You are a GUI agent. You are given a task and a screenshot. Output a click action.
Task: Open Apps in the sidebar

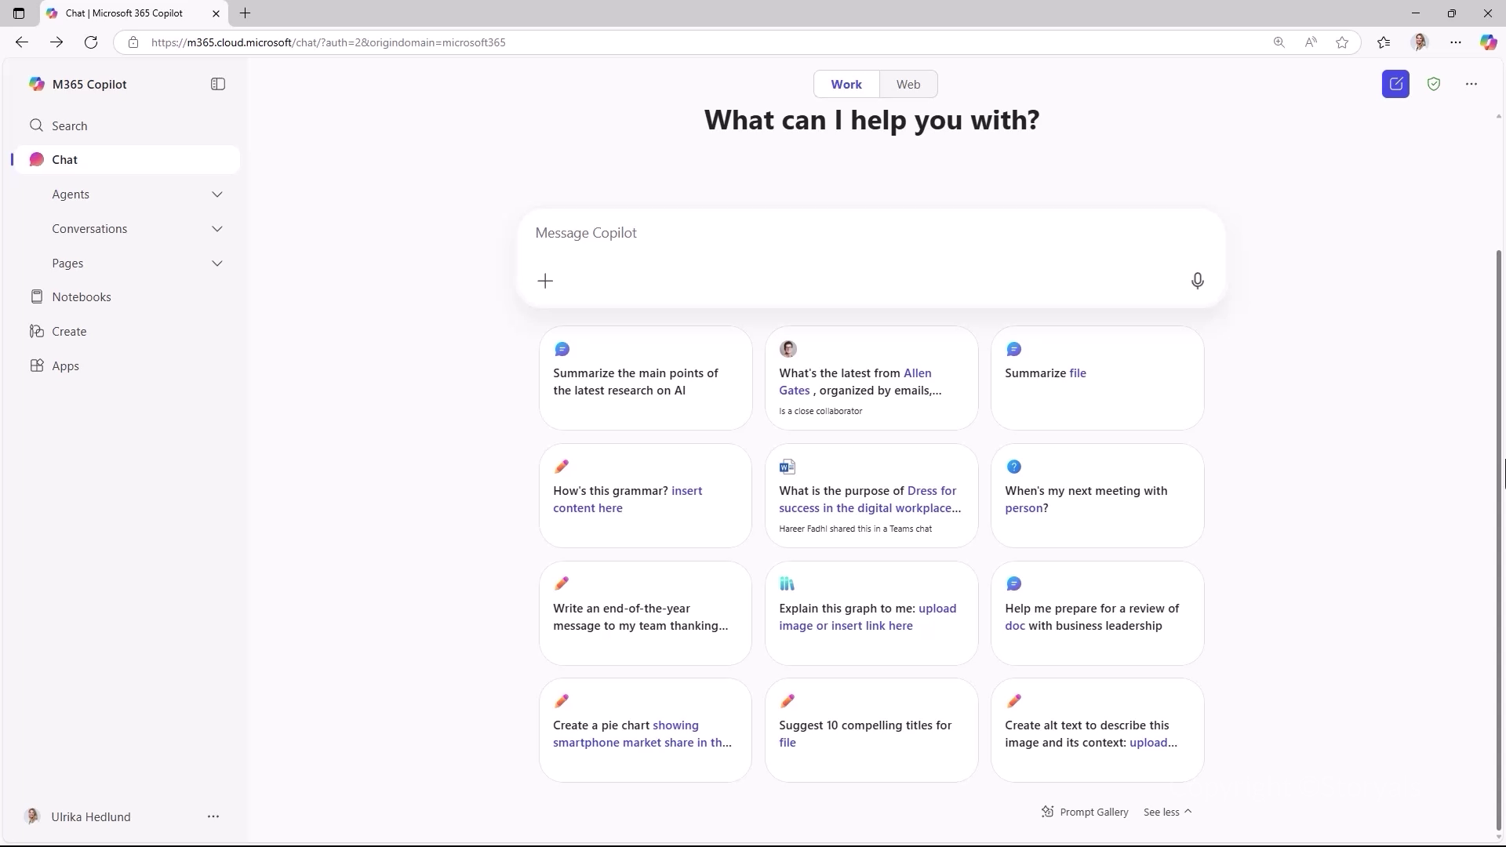pos(126,365)
